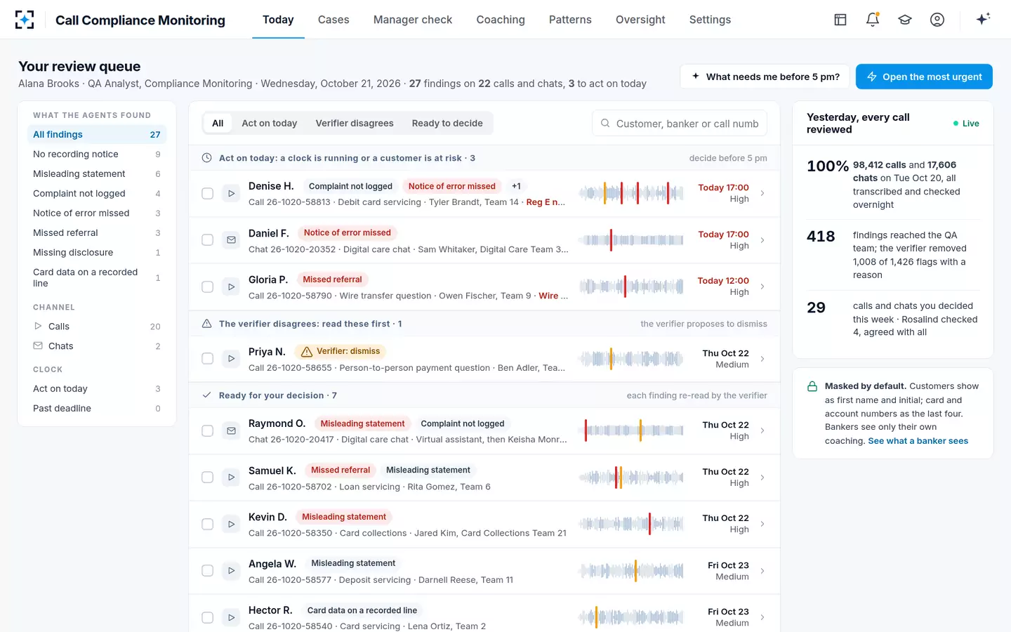Play Samuel K. call recording
The width and height of the screenshot is (1011, 632).
point(231,478)
